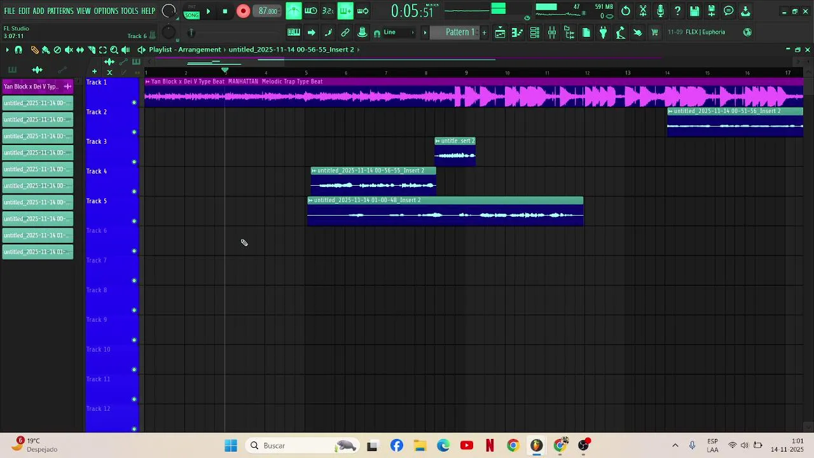This screenshot has width=814, height=458.
Task: Open the OPTIONS menu
Action: [106, 11]
